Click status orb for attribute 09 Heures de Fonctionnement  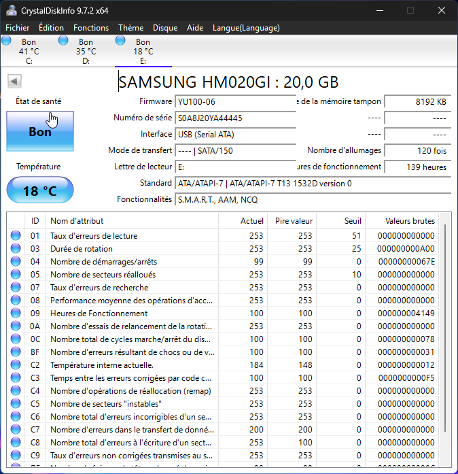(x=16, y=314)
